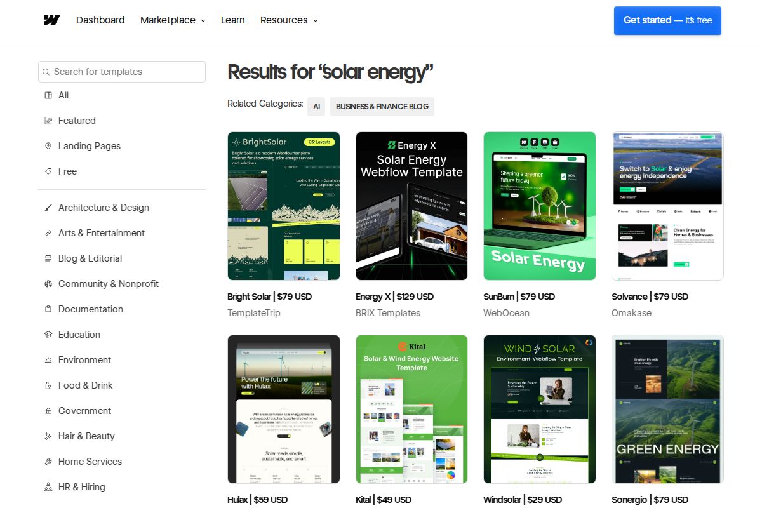762x508 pixels.
Task: Open the Resources dropdown menu
Action: coord(289,20)
